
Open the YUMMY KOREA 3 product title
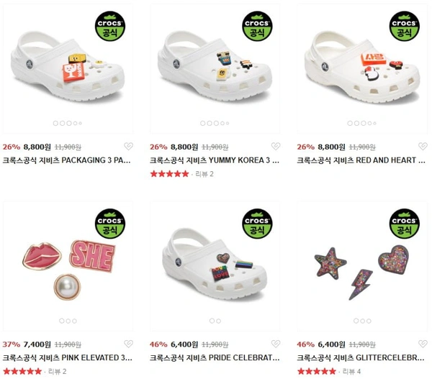click(215, 160)
